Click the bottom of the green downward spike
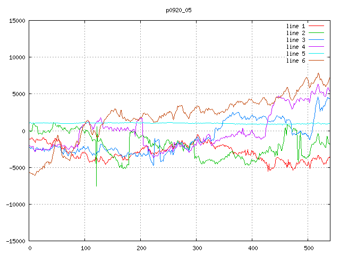This screenshot has height=255, width=340. pyautogui.click(x=96, y=185)
